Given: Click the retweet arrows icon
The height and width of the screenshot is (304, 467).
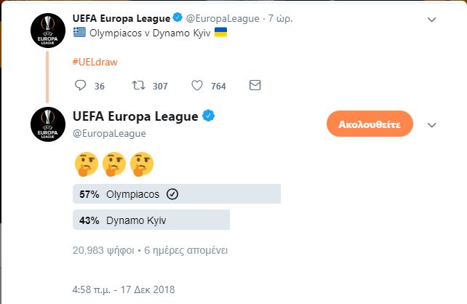Looking at the screenshot, I should coord(138,85).
